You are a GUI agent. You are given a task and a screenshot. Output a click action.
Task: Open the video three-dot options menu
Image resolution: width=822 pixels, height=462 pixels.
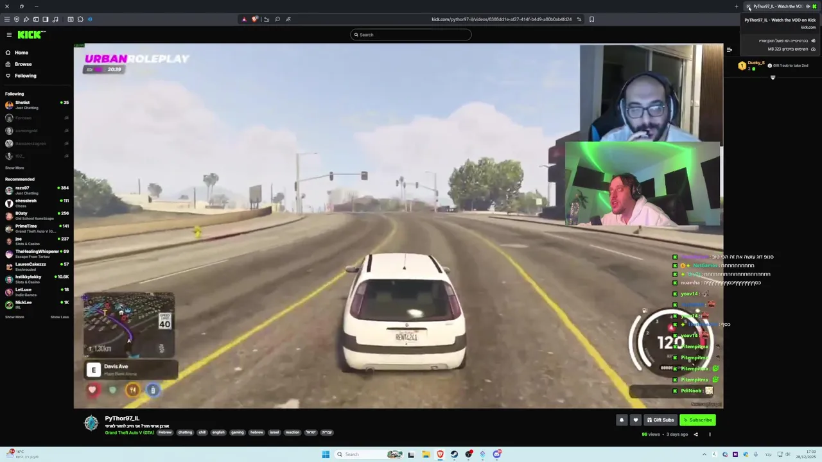(x=710, y=434)
